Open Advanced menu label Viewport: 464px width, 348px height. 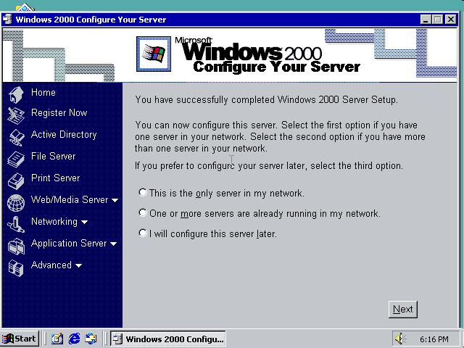coord(51,265)
